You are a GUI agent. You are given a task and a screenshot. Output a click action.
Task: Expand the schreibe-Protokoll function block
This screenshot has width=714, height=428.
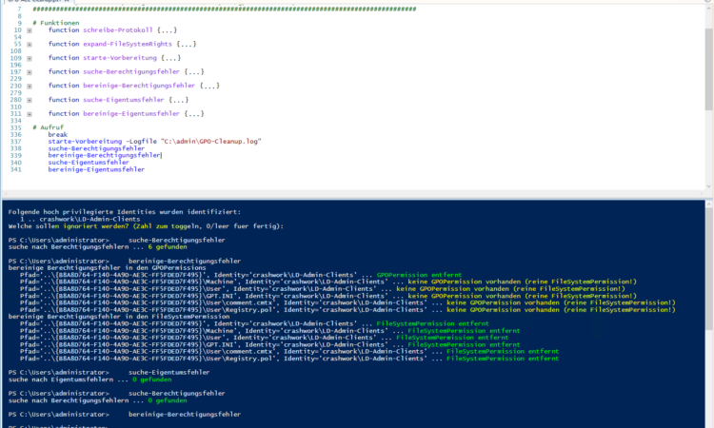[x=30, y=30]
